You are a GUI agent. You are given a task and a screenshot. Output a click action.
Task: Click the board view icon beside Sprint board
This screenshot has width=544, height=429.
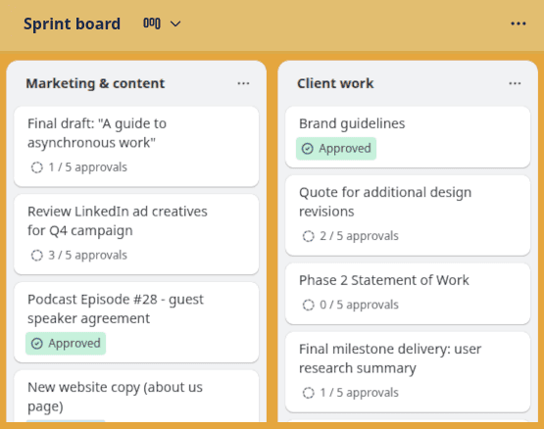coord(152,24)
